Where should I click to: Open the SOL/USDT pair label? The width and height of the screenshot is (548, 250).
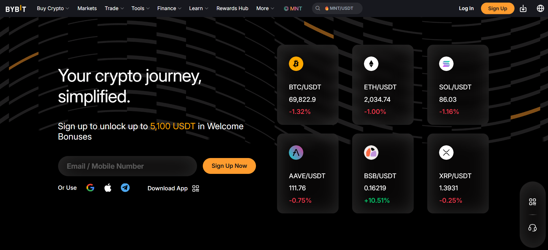[x=455, y=87]
